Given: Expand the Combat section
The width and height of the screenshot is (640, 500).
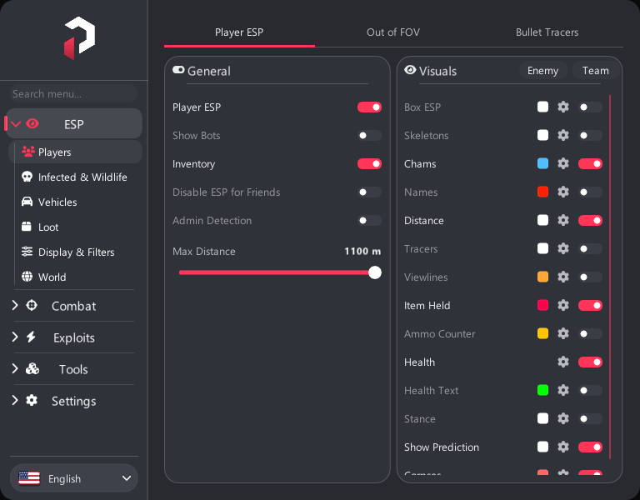Looking at the screenshot, I should pos(73,306).
